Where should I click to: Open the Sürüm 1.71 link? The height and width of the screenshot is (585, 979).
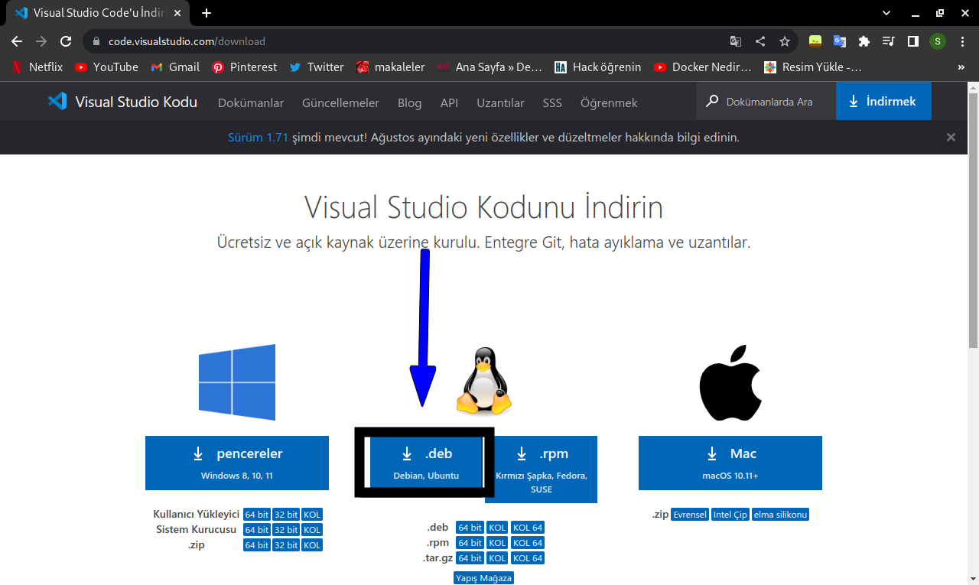[258, 138]
